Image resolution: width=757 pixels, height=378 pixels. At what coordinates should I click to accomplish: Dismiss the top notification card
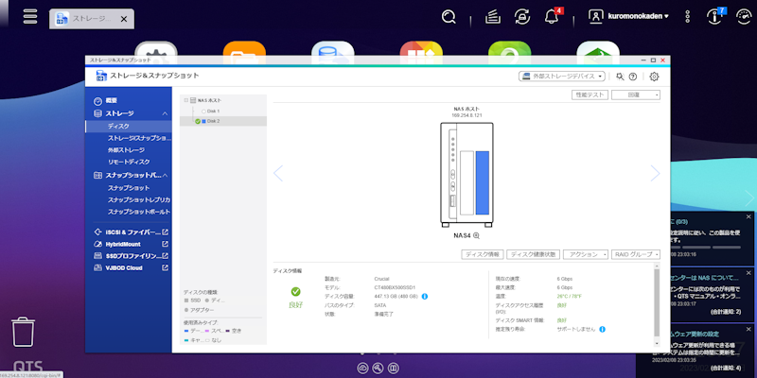point(748,217)
